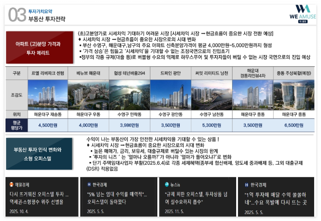Click the '해운대구 우동' location cell
This screenshot has width=321, height=221.
point(89,114)
